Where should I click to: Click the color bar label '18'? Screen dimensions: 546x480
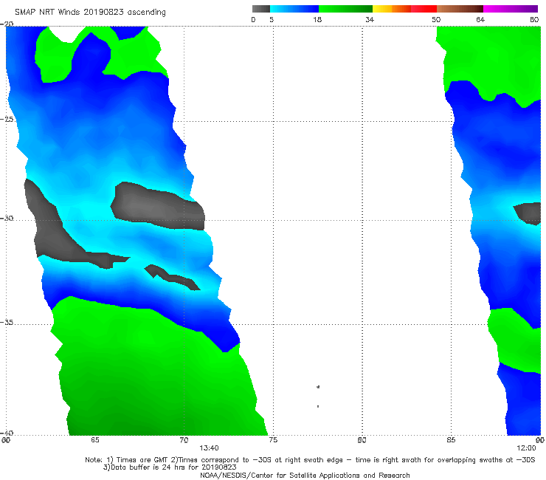click(317, 19)
